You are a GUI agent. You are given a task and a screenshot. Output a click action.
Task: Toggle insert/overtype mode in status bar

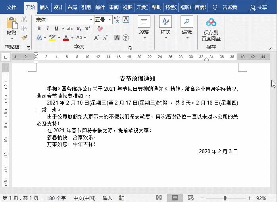click(x=108, y=198)
